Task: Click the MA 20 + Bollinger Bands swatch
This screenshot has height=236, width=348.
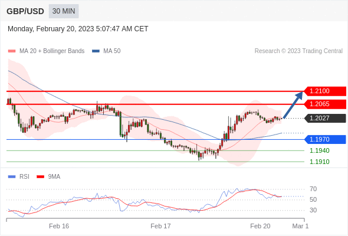Action: pyautogui.click(x=12, y=51)
